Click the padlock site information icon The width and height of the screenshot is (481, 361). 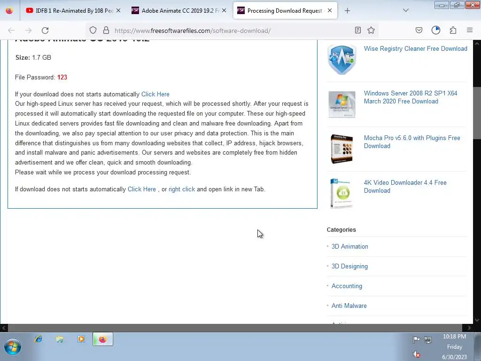pyautogui.click(x=106, y=30)
